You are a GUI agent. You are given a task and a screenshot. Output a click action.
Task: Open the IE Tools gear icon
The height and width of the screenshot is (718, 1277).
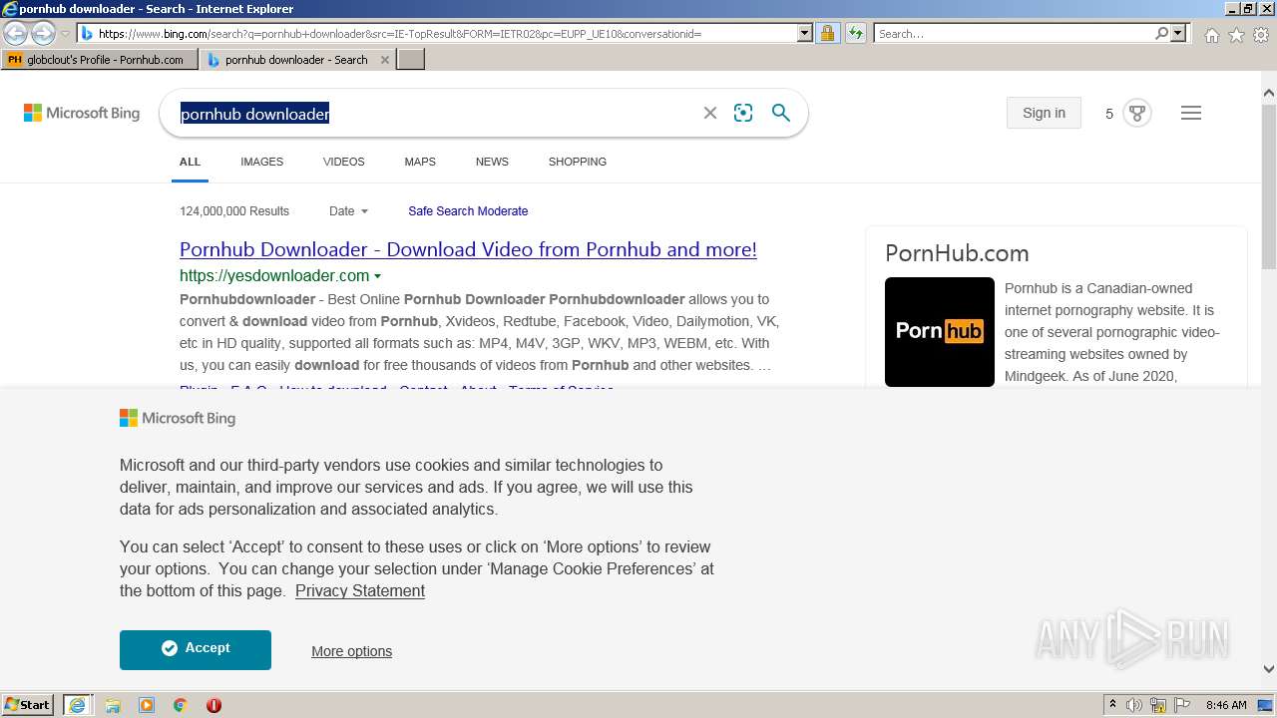(x=1261, y=35)
